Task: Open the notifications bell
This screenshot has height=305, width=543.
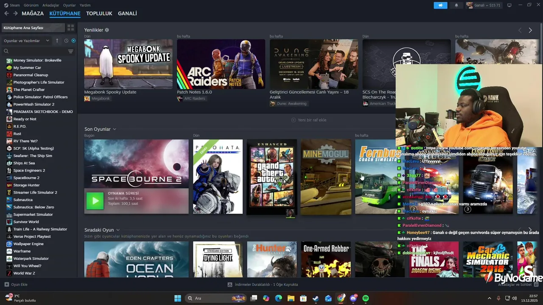Action: [x=456, y=5]
